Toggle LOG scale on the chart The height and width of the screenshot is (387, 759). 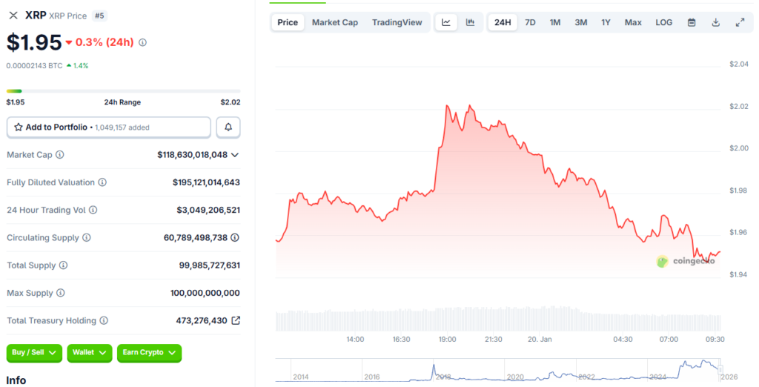pyautogui.click(x=663, y=22)
